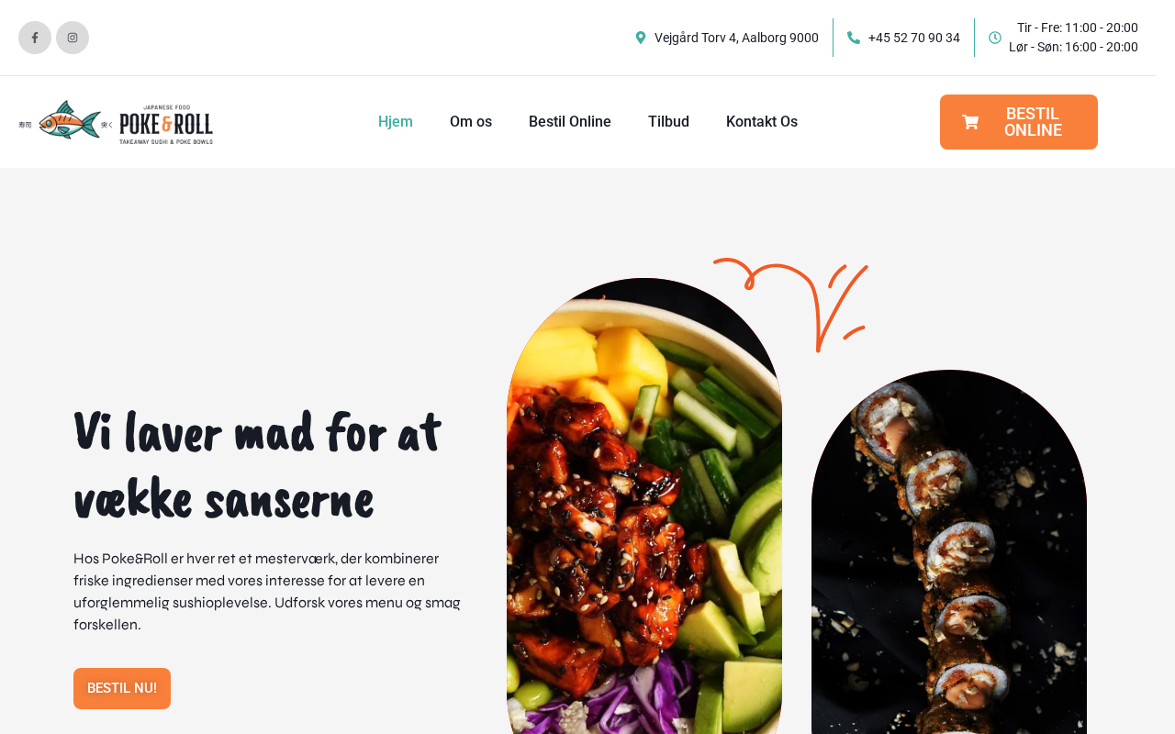Click the orange squiggle arrow decoration
The image size is (1175, 734).
tap(791, 305)
